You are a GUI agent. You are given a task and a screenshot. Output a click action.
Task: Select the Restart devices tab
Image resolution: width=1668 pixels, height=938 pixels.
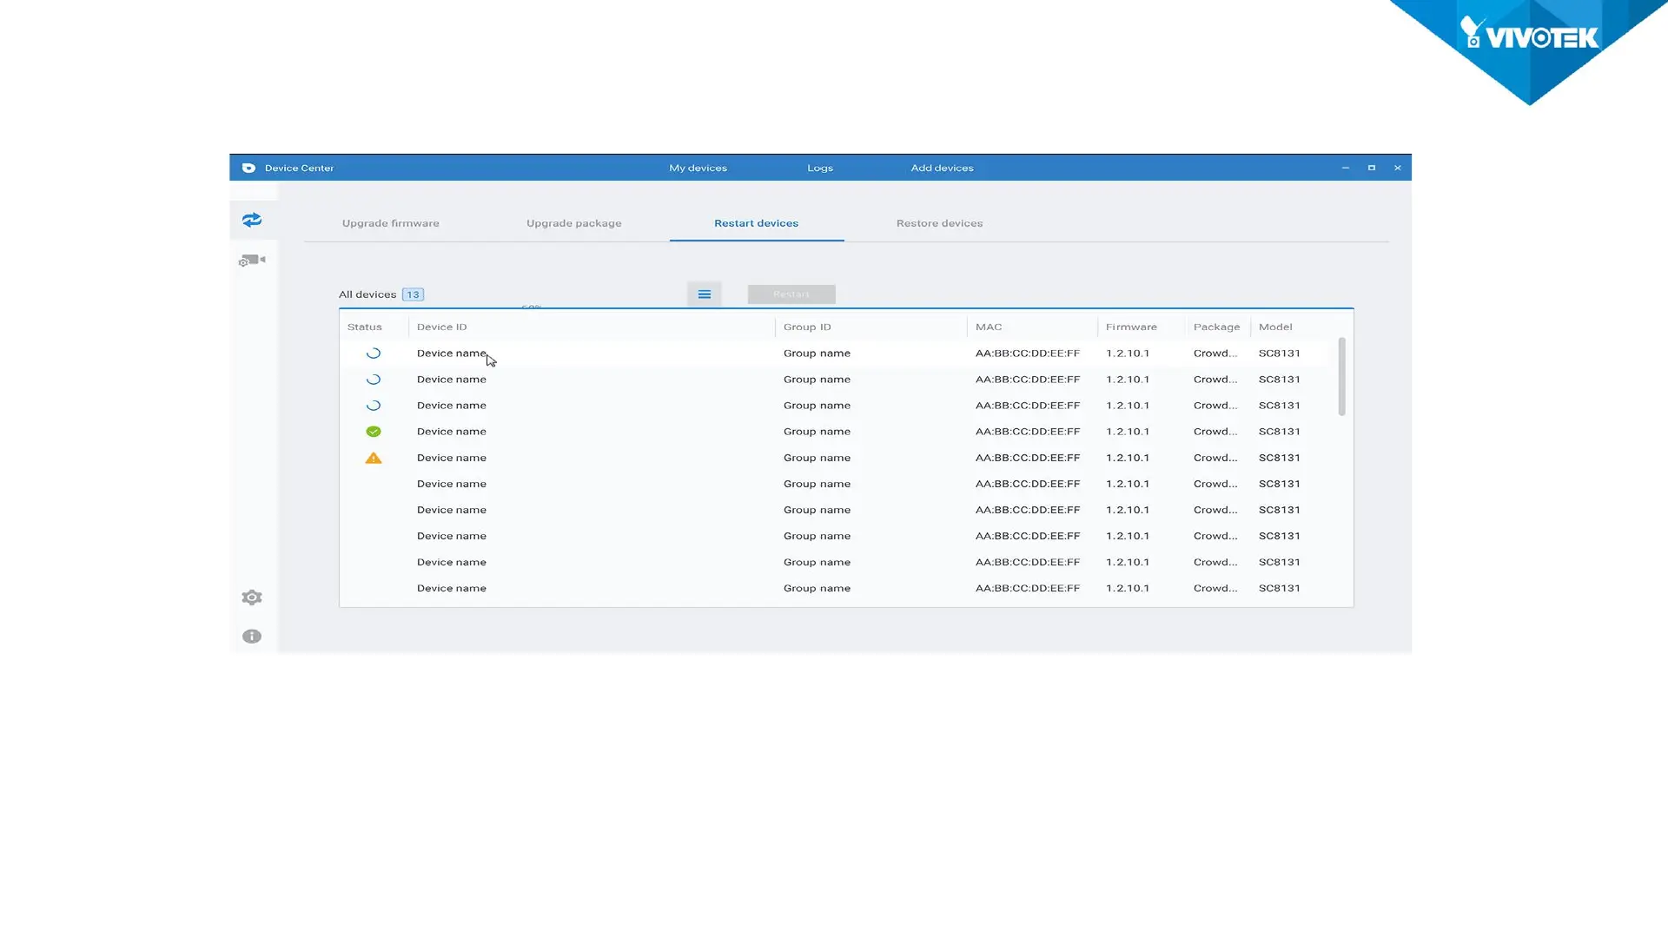point(757,223)
